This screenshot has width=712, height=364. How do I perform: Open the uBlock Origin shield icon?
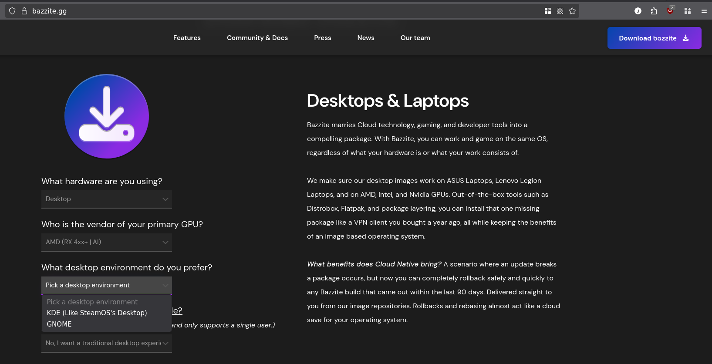coord(670,10)
